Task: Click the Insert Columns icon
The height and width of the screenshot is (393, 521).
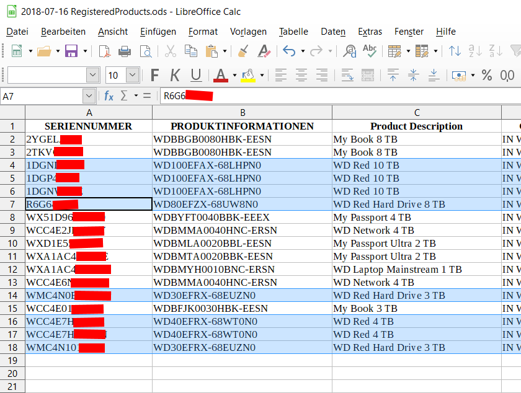Action: point(422,51)
